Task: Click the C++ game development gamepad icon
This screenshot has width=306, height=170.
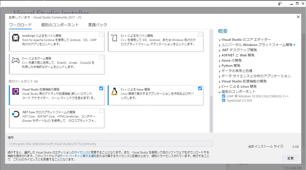Action: point(16,60)
